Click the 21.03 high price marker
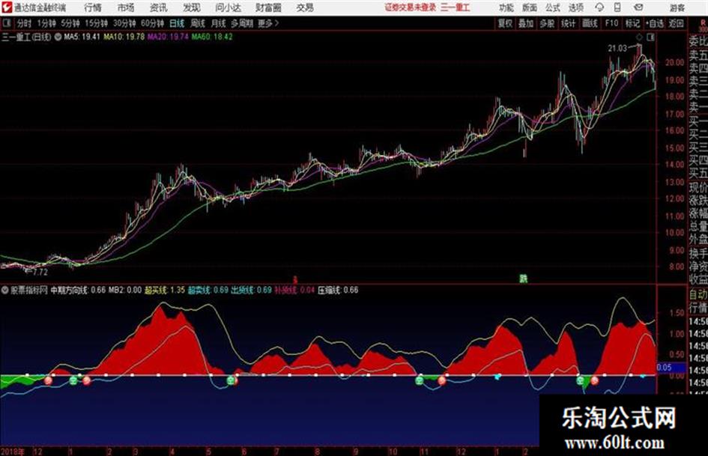This screenshot has width=708, height=456. [617, 49]
